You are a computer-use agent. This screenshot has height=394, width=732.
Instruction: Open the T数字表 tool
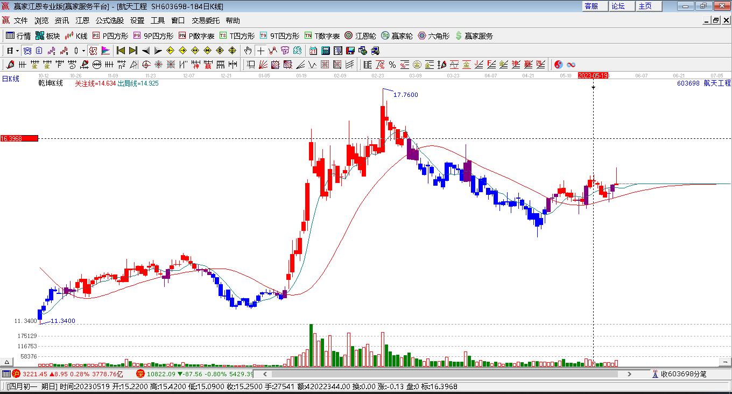[322, 36]
